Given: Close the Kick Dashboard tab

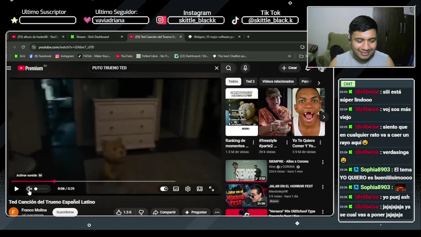Looking at the screenshot, I should click(122, 37).
